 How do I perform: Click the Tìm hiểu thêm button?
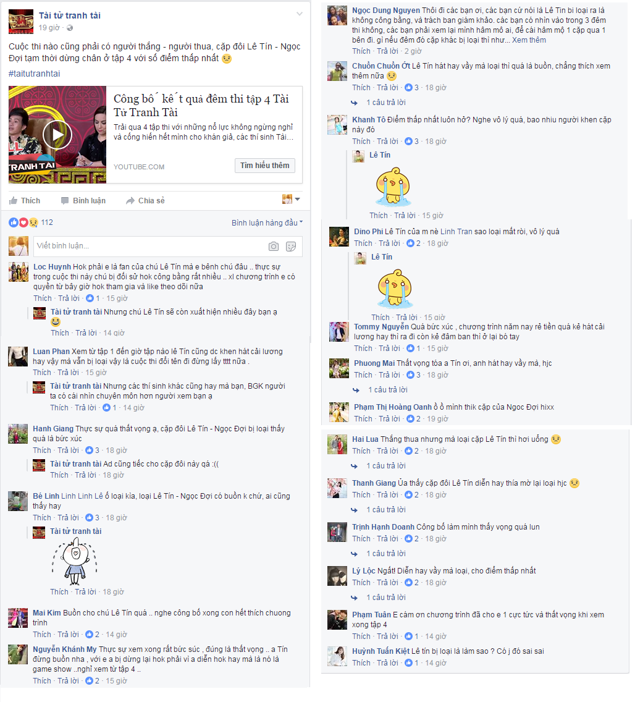(265, 166)
